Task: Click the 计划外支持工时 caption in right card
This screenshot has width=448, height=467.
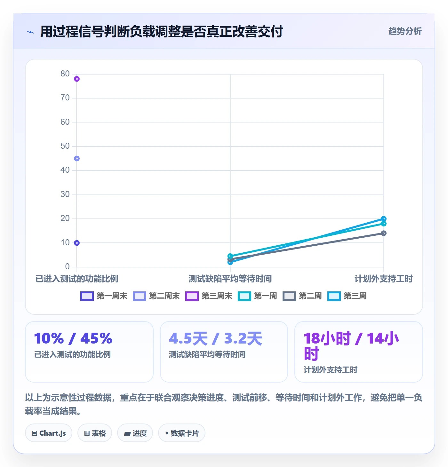Action: point(330,370)
